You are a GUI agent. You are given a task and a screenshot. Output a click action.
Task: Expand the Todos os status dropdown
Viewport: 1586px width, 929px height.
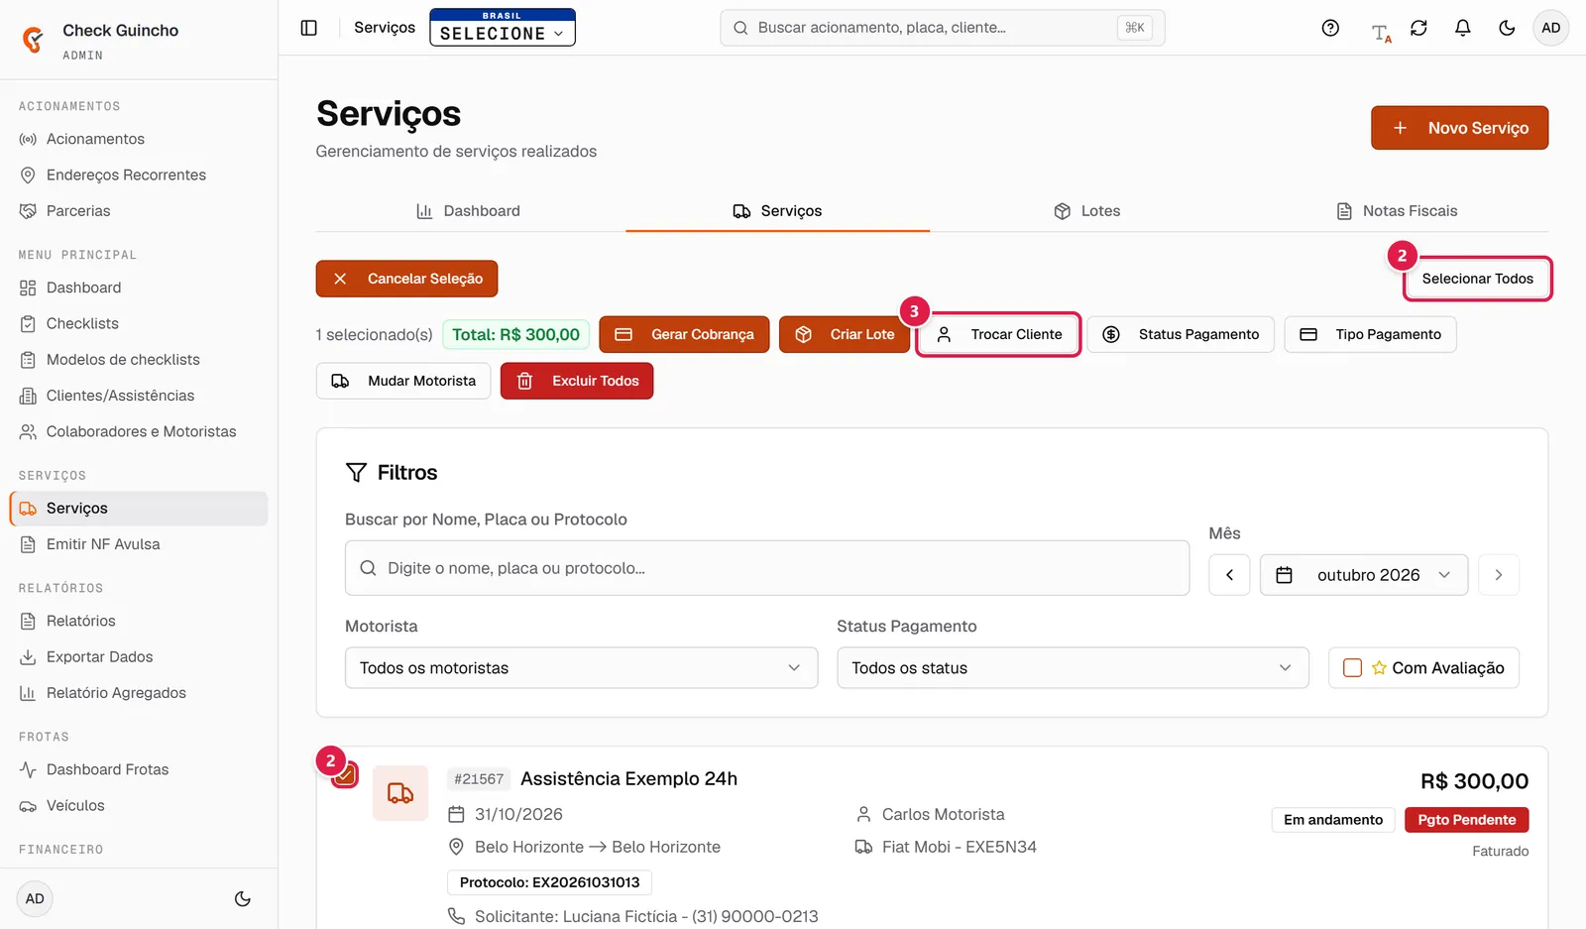[1073, 668]
